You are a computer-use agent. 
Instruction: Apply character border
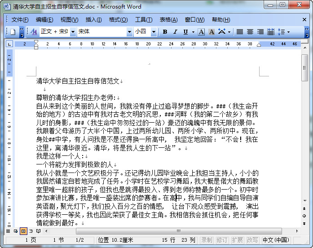point(201,32)
